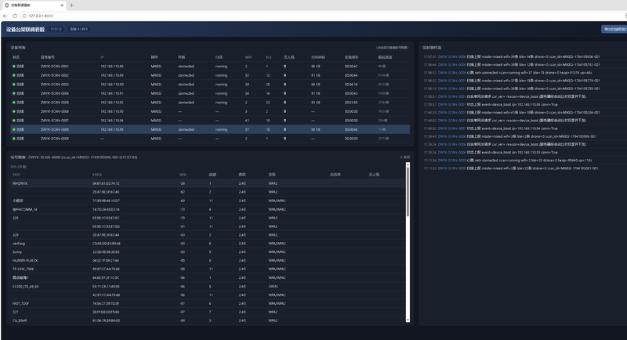The height and width of the screenshot is (340, 627).
Task: Click the BLE column header in device list
Action: click(269, 57)
